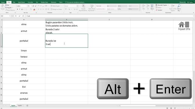Click the Paylaş (share) button

click(190, 2)
